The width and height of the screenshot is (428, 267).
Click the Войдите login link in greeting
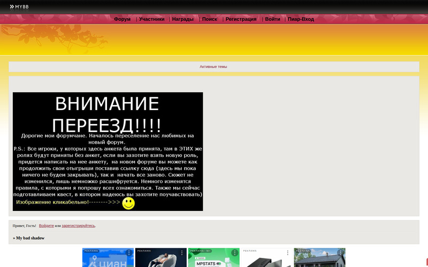(x=46, y=226)
